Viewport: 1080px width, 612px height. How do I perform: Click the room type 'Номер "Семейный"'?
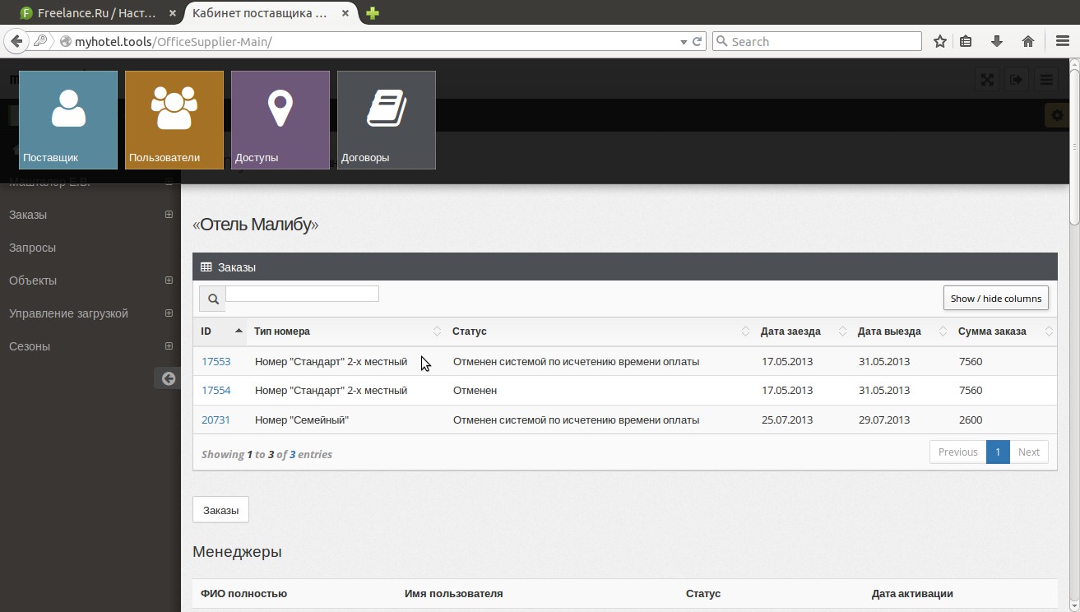coord(302,420)
